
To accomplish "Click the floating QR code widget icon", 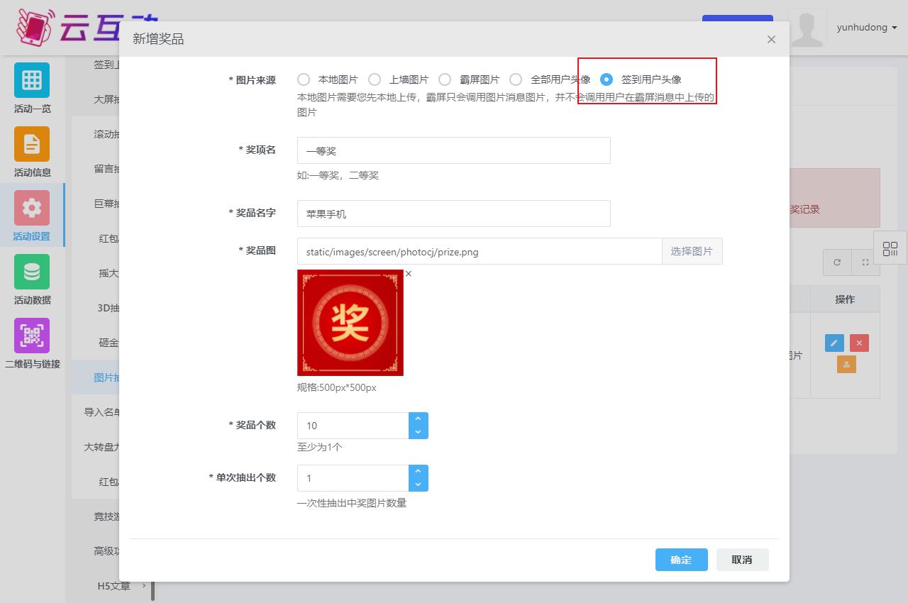I will tap(890, 249).
